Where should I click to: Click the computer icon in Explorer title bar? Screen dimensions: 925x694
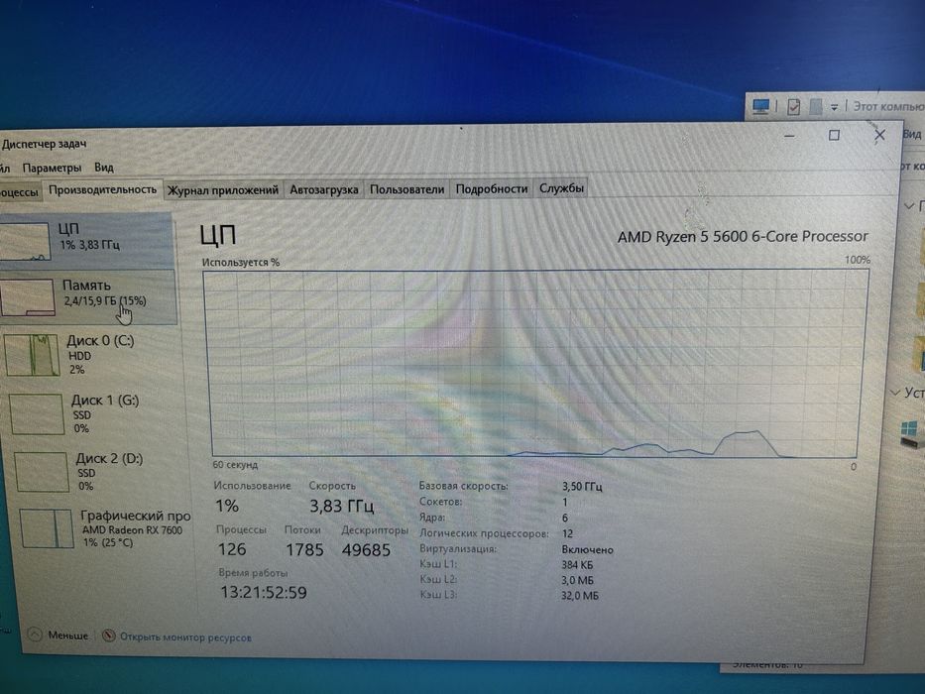pyautogui.click(x=760, y=106)
